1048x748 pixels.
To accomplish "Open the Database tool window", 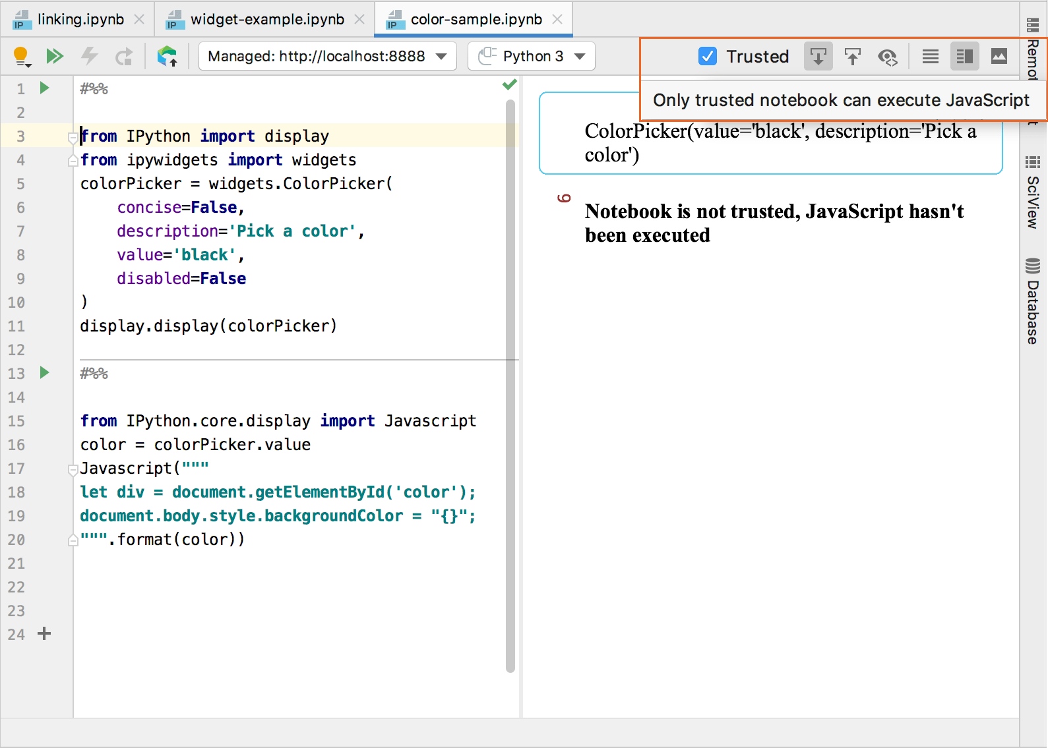I will [1033, 301].
